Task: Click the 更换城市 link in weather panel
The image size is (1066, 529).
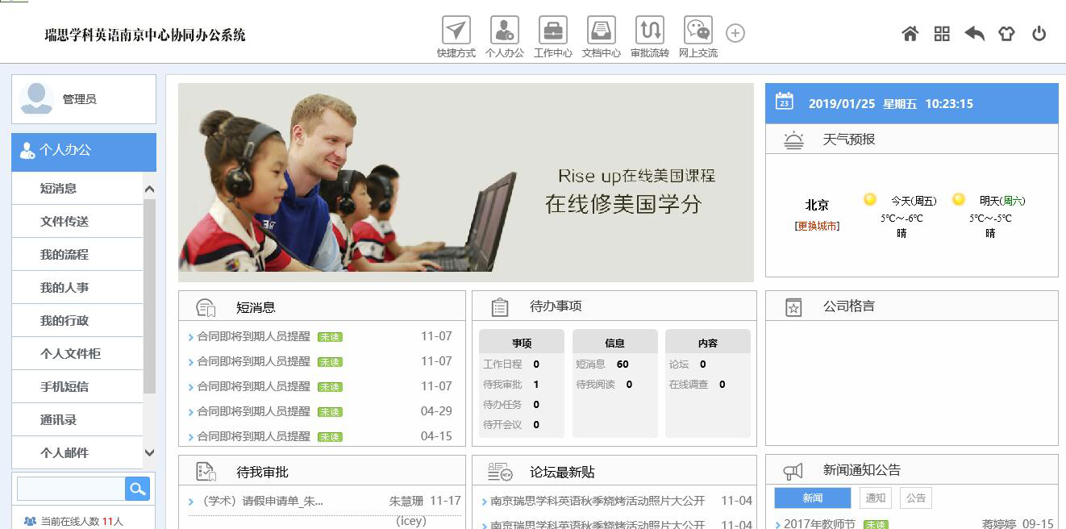Action: 818,227
